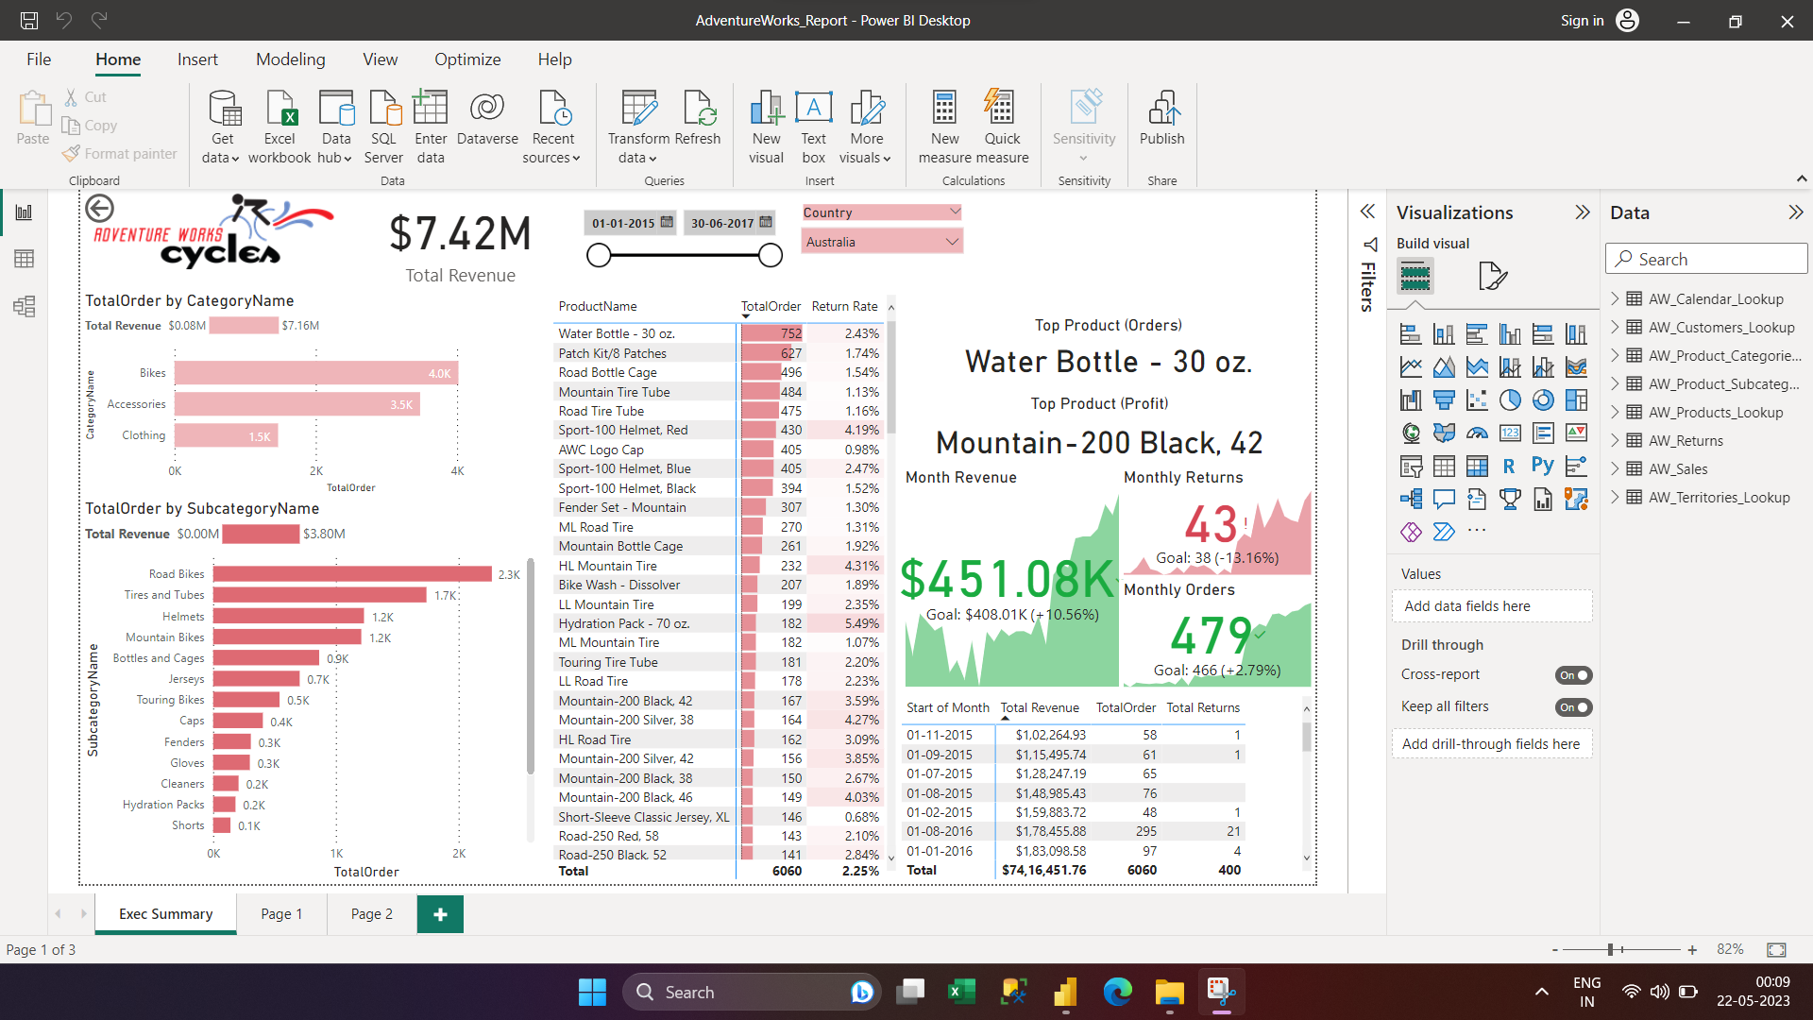Select the Pie chart visual icon
The image size is (1813, 1020).
pyautogui.click(x=1510, y=399)
